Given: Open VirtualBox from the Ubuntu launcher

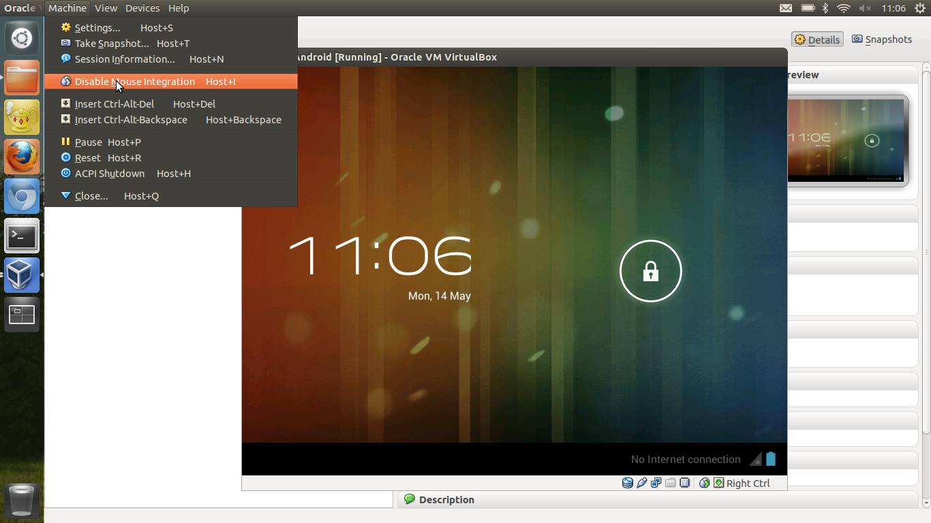Looking at the screenshot, I should pyautogui.click(x=22, y=275).
